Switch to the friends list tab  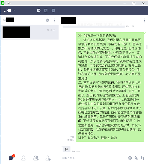tap(23, 158)
